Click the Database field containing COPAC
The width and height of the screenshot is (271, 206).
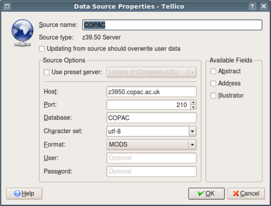tap(151, 118)
